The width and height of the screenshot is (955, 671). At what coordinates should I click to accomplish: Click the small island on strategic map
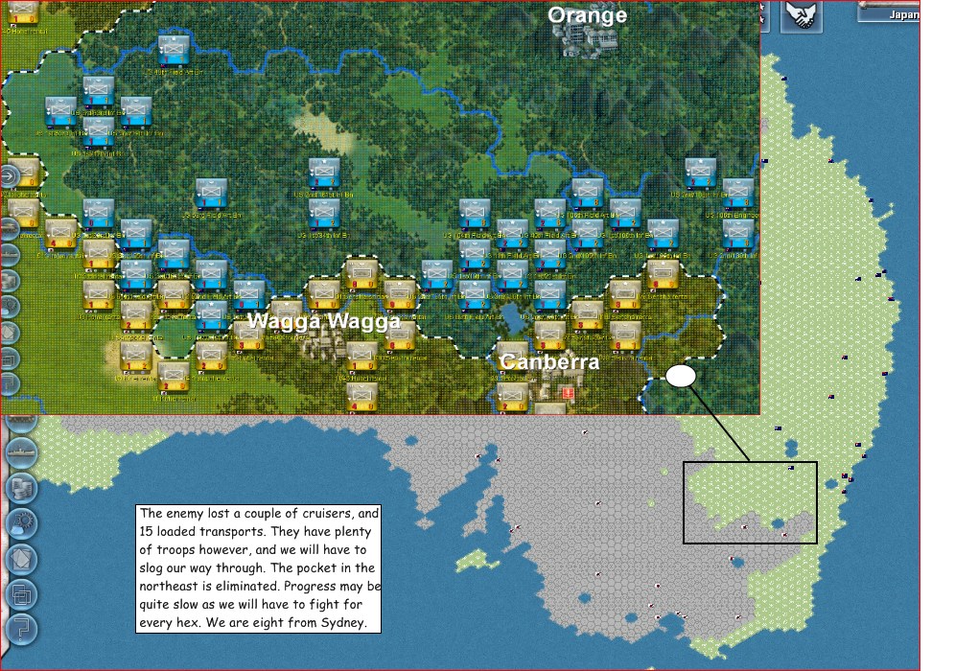click(477, 560)
